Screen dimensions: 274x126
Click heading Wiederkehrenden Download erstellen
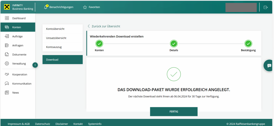[x=117, y=37]
